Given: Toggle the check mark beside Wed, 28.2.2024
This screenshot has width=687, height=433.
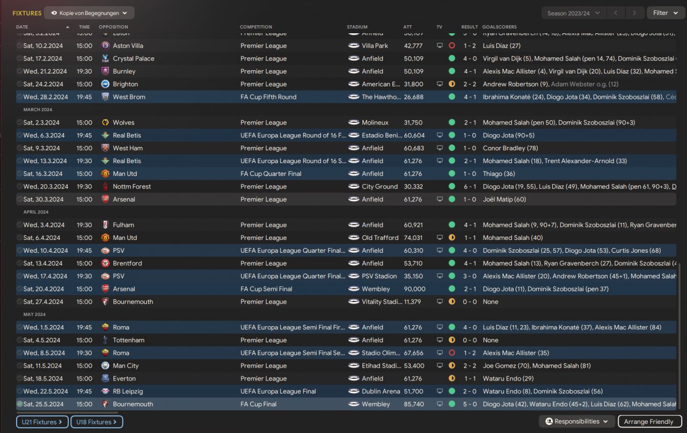Looking at the screenshot, I should 20,97.
